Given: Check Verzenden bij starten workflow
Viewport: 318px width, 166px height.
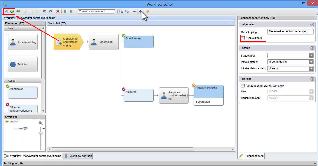Looking at the screenshot, I should (243, 86).
